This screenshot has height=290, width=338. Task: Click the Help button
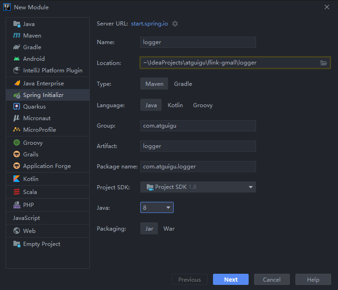tap(313, 279)
